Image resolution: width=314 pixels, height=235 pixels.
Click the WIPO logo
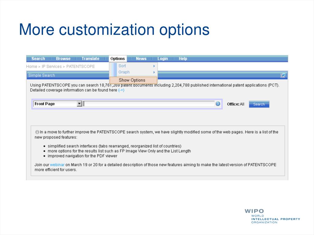272,216
